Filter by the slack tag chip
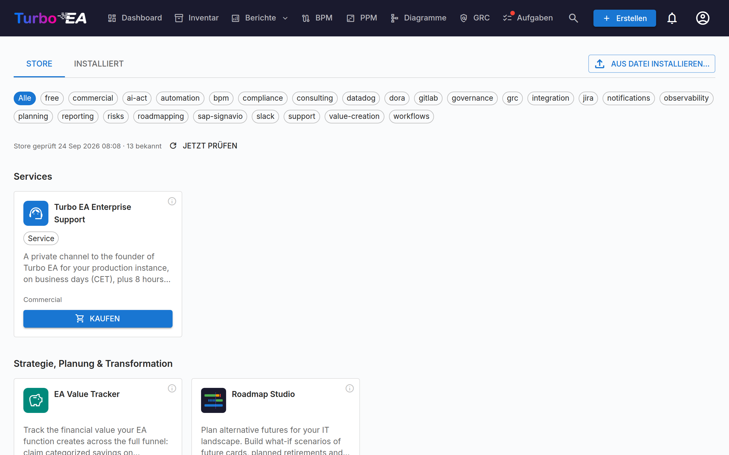This screenshot has height=455, width=729. [265, 117]
